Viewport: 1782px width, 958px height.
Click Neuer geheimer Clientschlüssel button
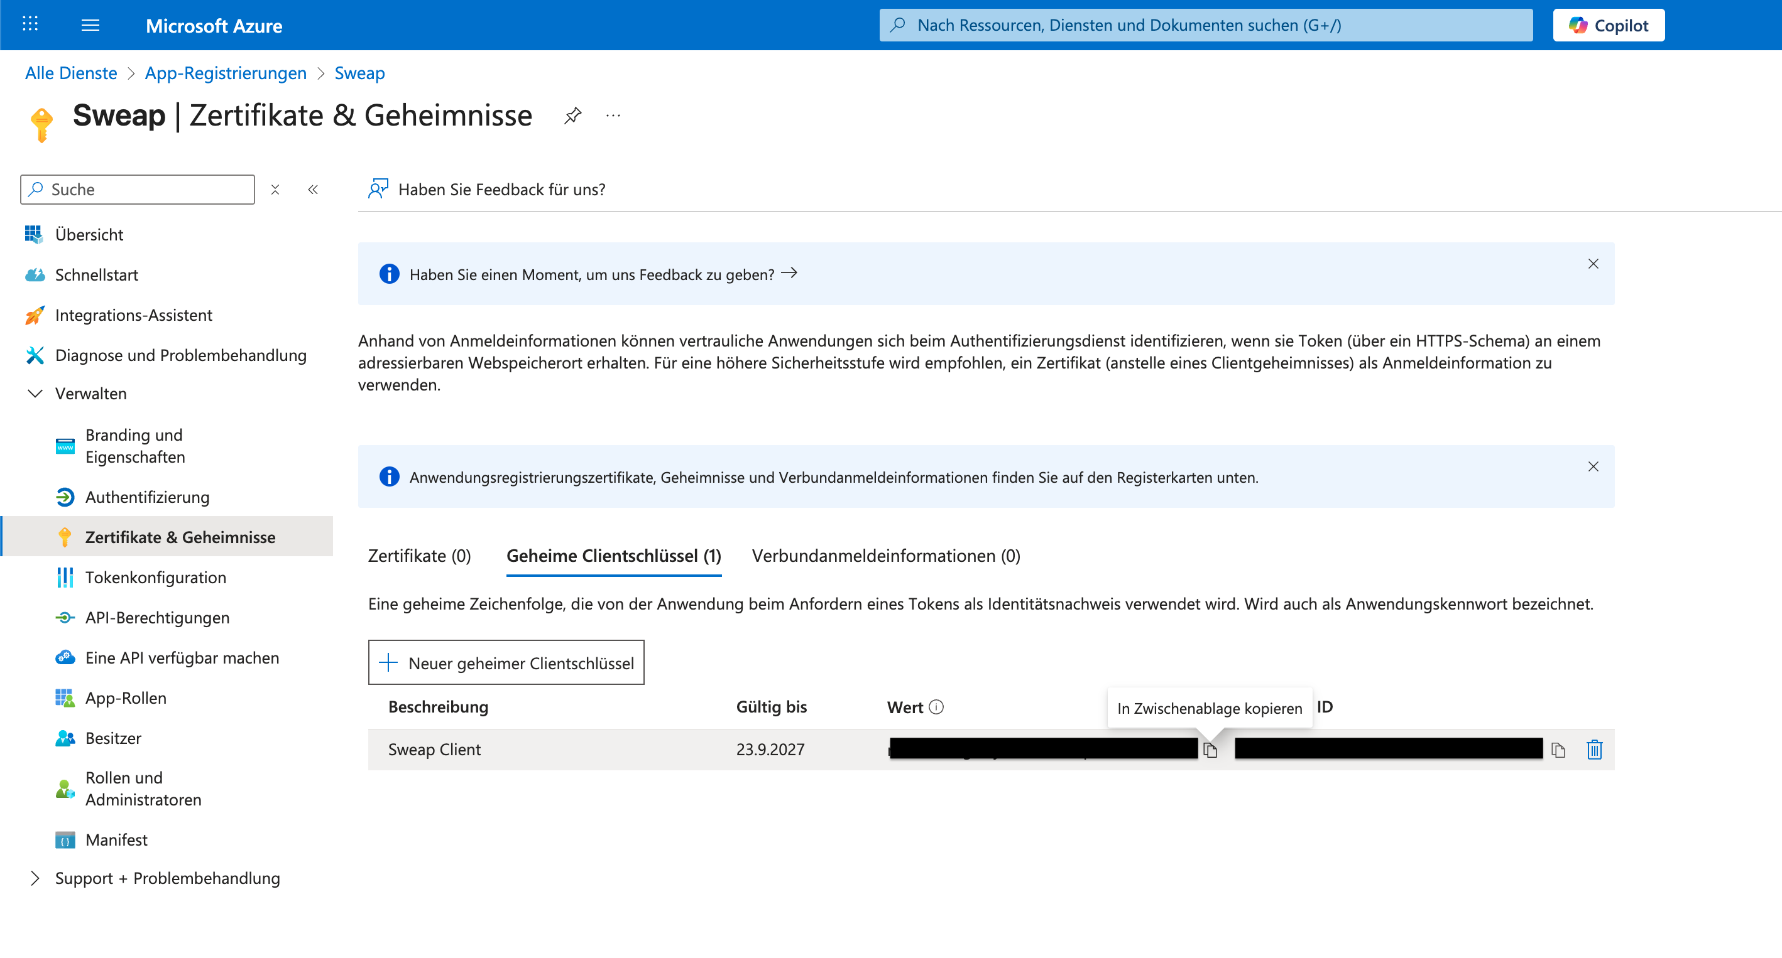[506, 663]
